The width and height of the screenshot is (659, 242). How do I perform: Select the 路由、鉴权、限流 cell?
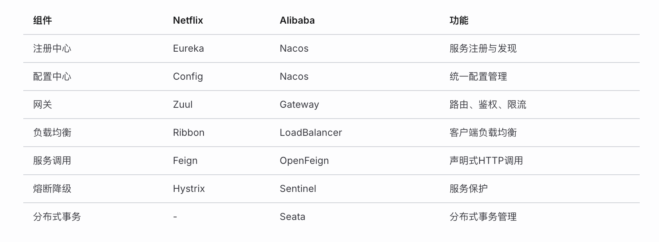(x=488, y=105)
